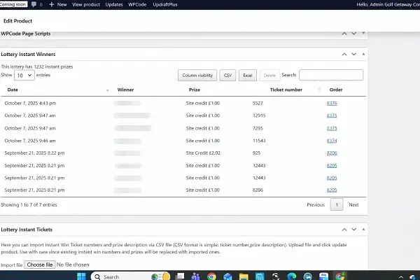This screenshot has height=280, width=420.
Task: Export winners table as CSV
Action: (227, 75)
